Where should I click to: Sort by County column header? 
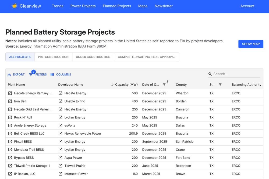tap(181, 84)
